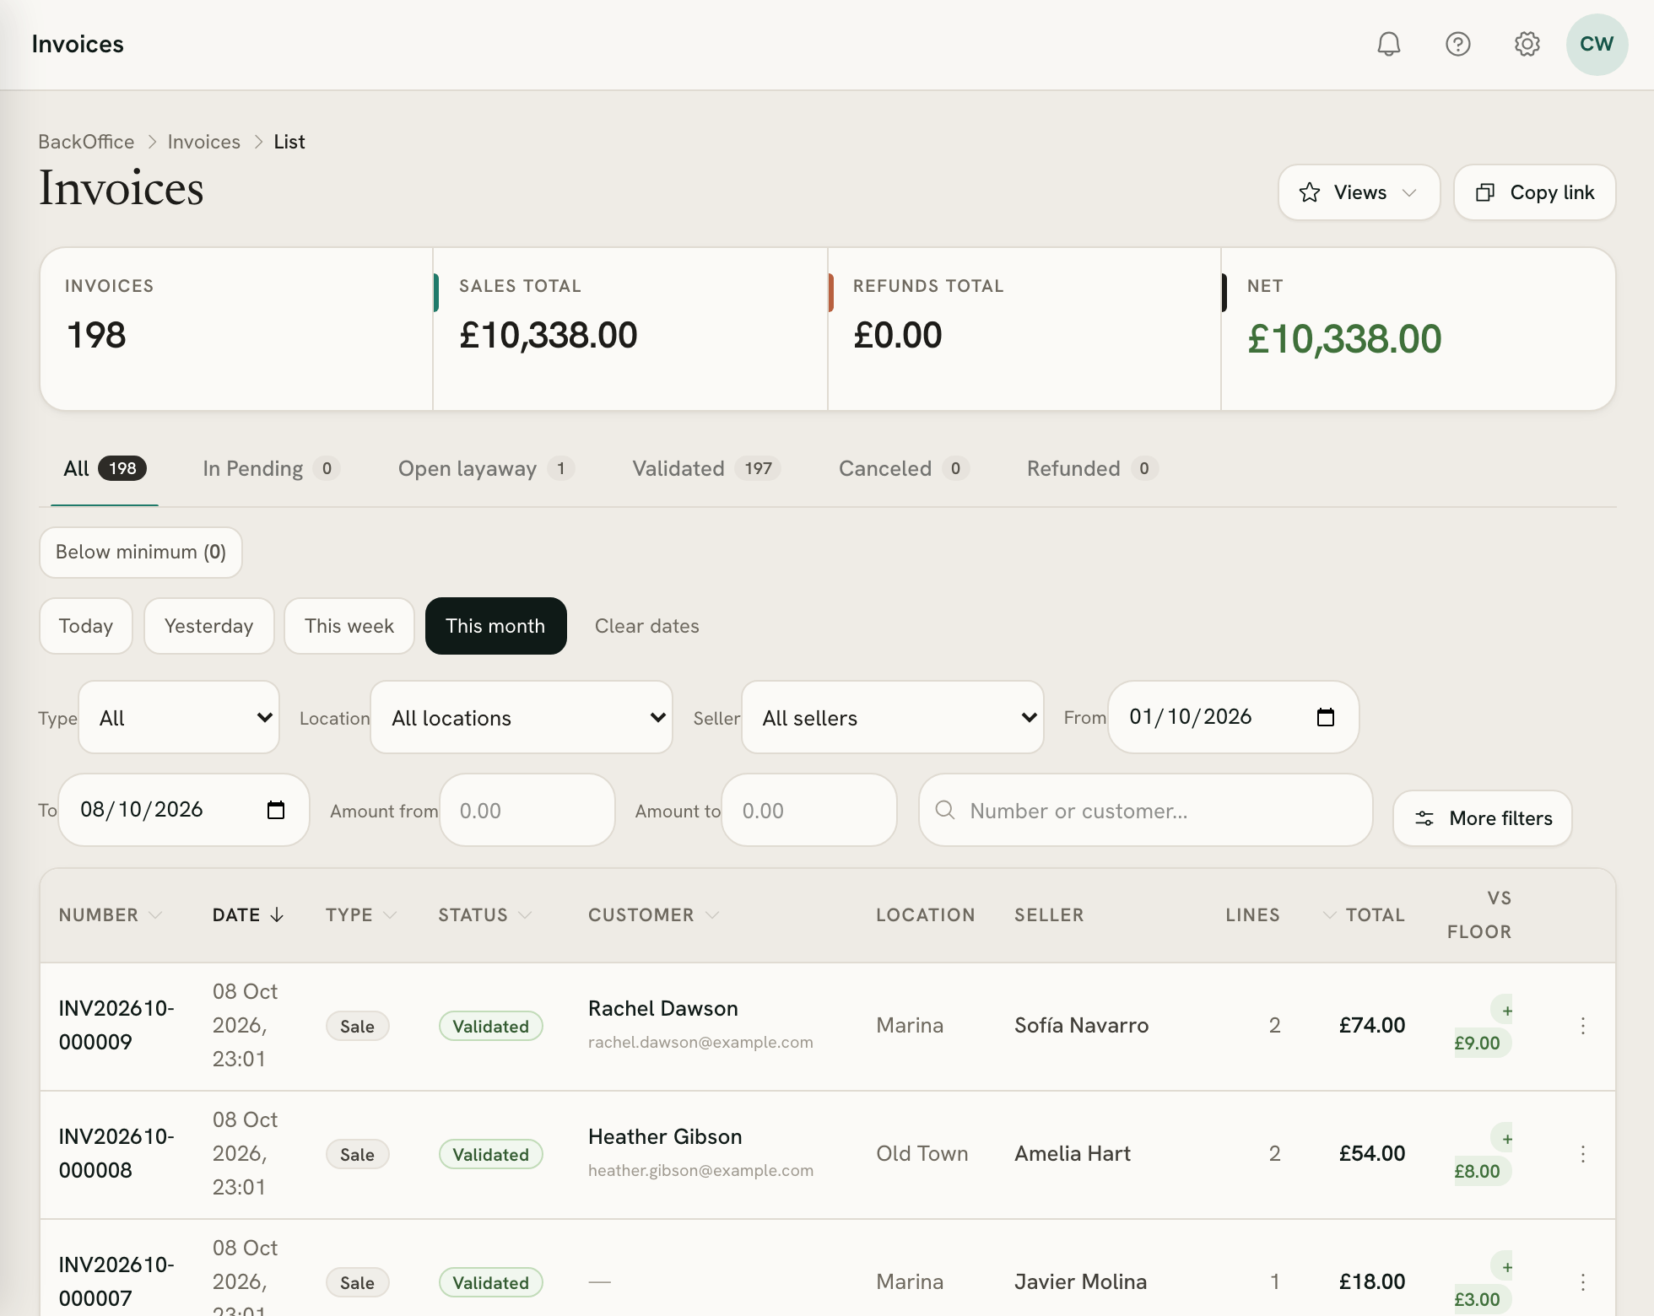
Task: Switch to the Open layaway tab
Action: click(486, 469)
